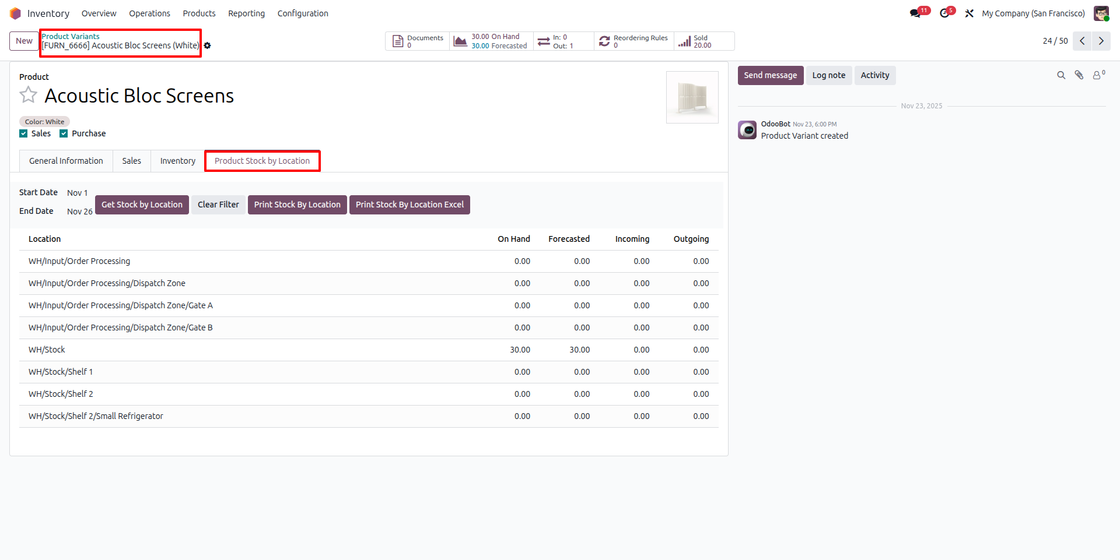Image resolution: width=1120 pixels, height=560 pixels.
Task: Select row WH/Input/Order Processing/Dispatch Zone/Gate A
Action: (369, 305)
